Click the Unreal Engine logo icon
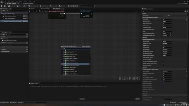189x106 pixels. point(2,2)
